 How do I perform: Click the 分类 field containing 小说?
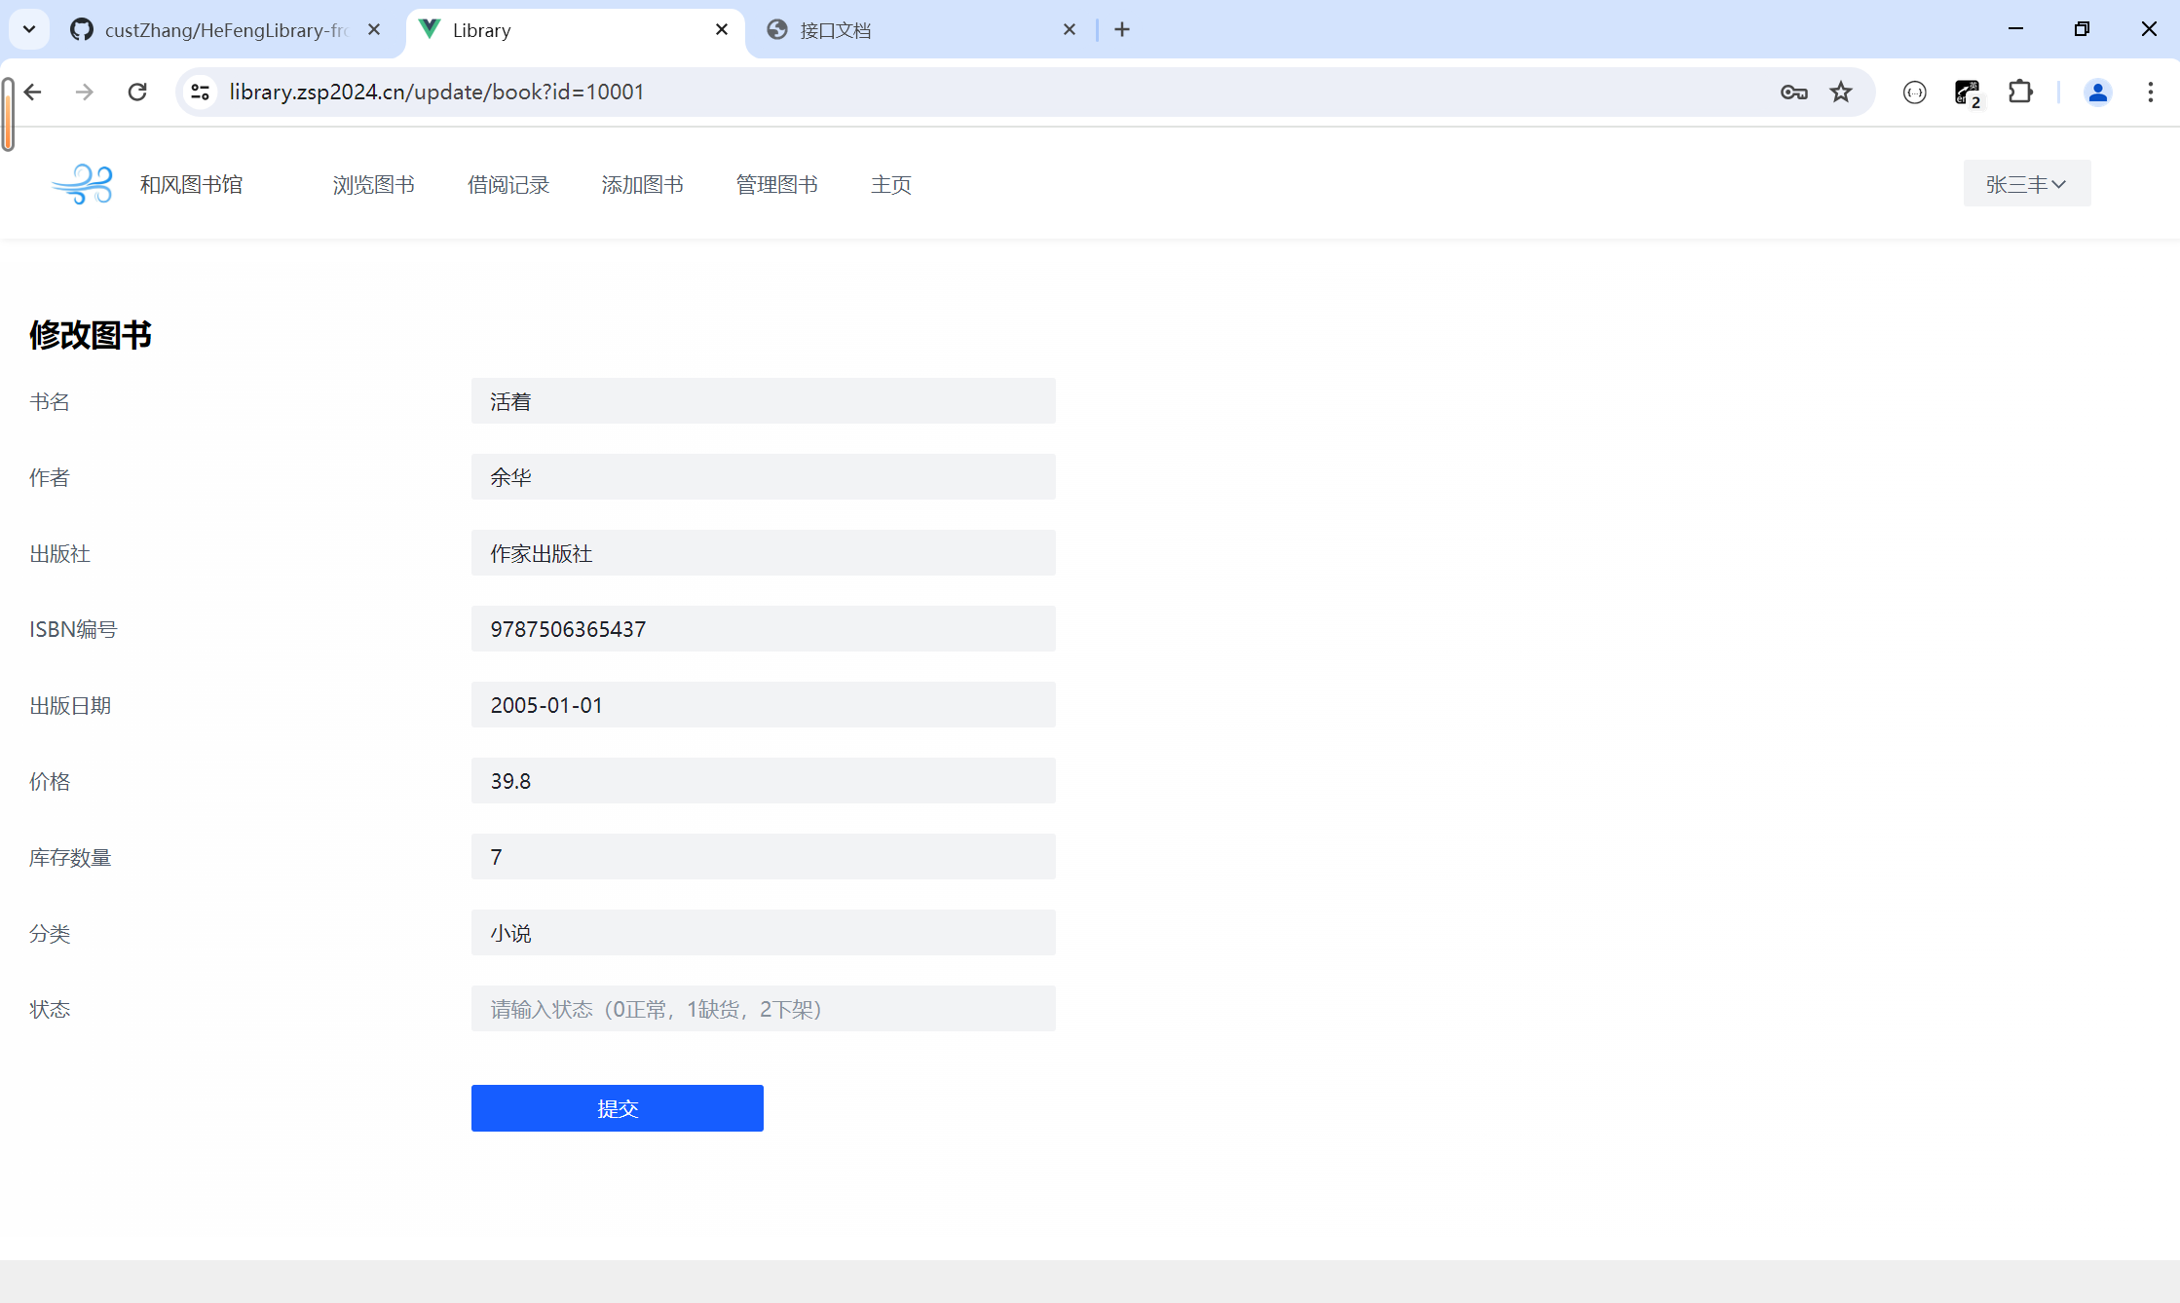coord(764,933)
